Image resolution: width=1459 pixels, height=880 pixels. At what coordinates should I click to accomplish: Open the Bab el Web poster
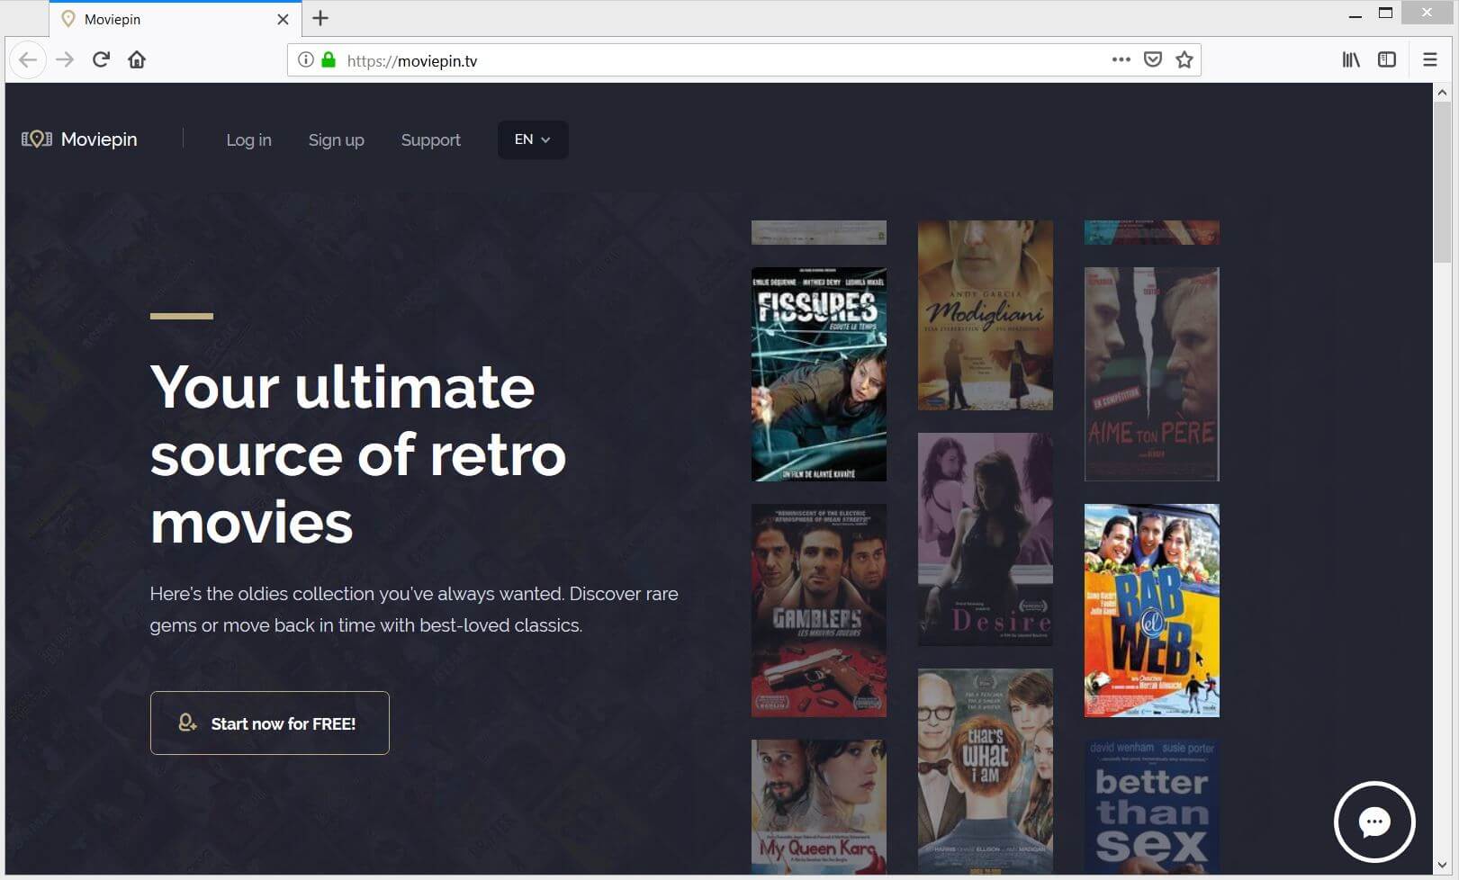coord(1152,610)
